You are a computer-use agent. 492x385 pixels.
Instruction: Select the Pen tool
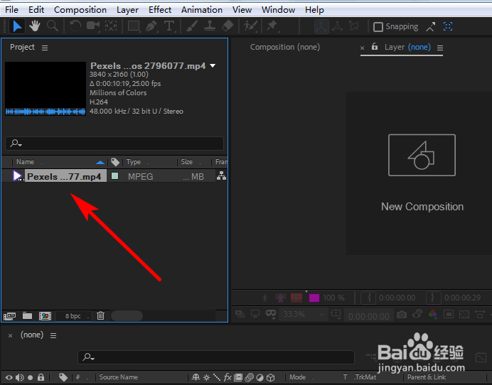(x=152, y=26)
